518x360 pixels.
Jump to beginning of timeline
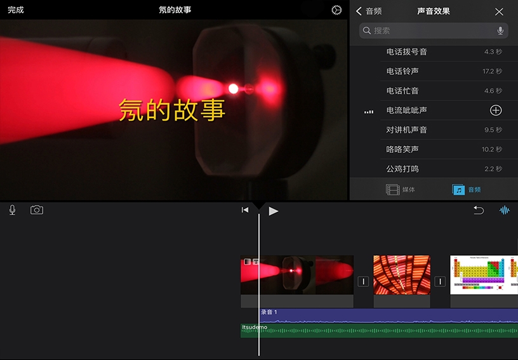coord(245,211)
